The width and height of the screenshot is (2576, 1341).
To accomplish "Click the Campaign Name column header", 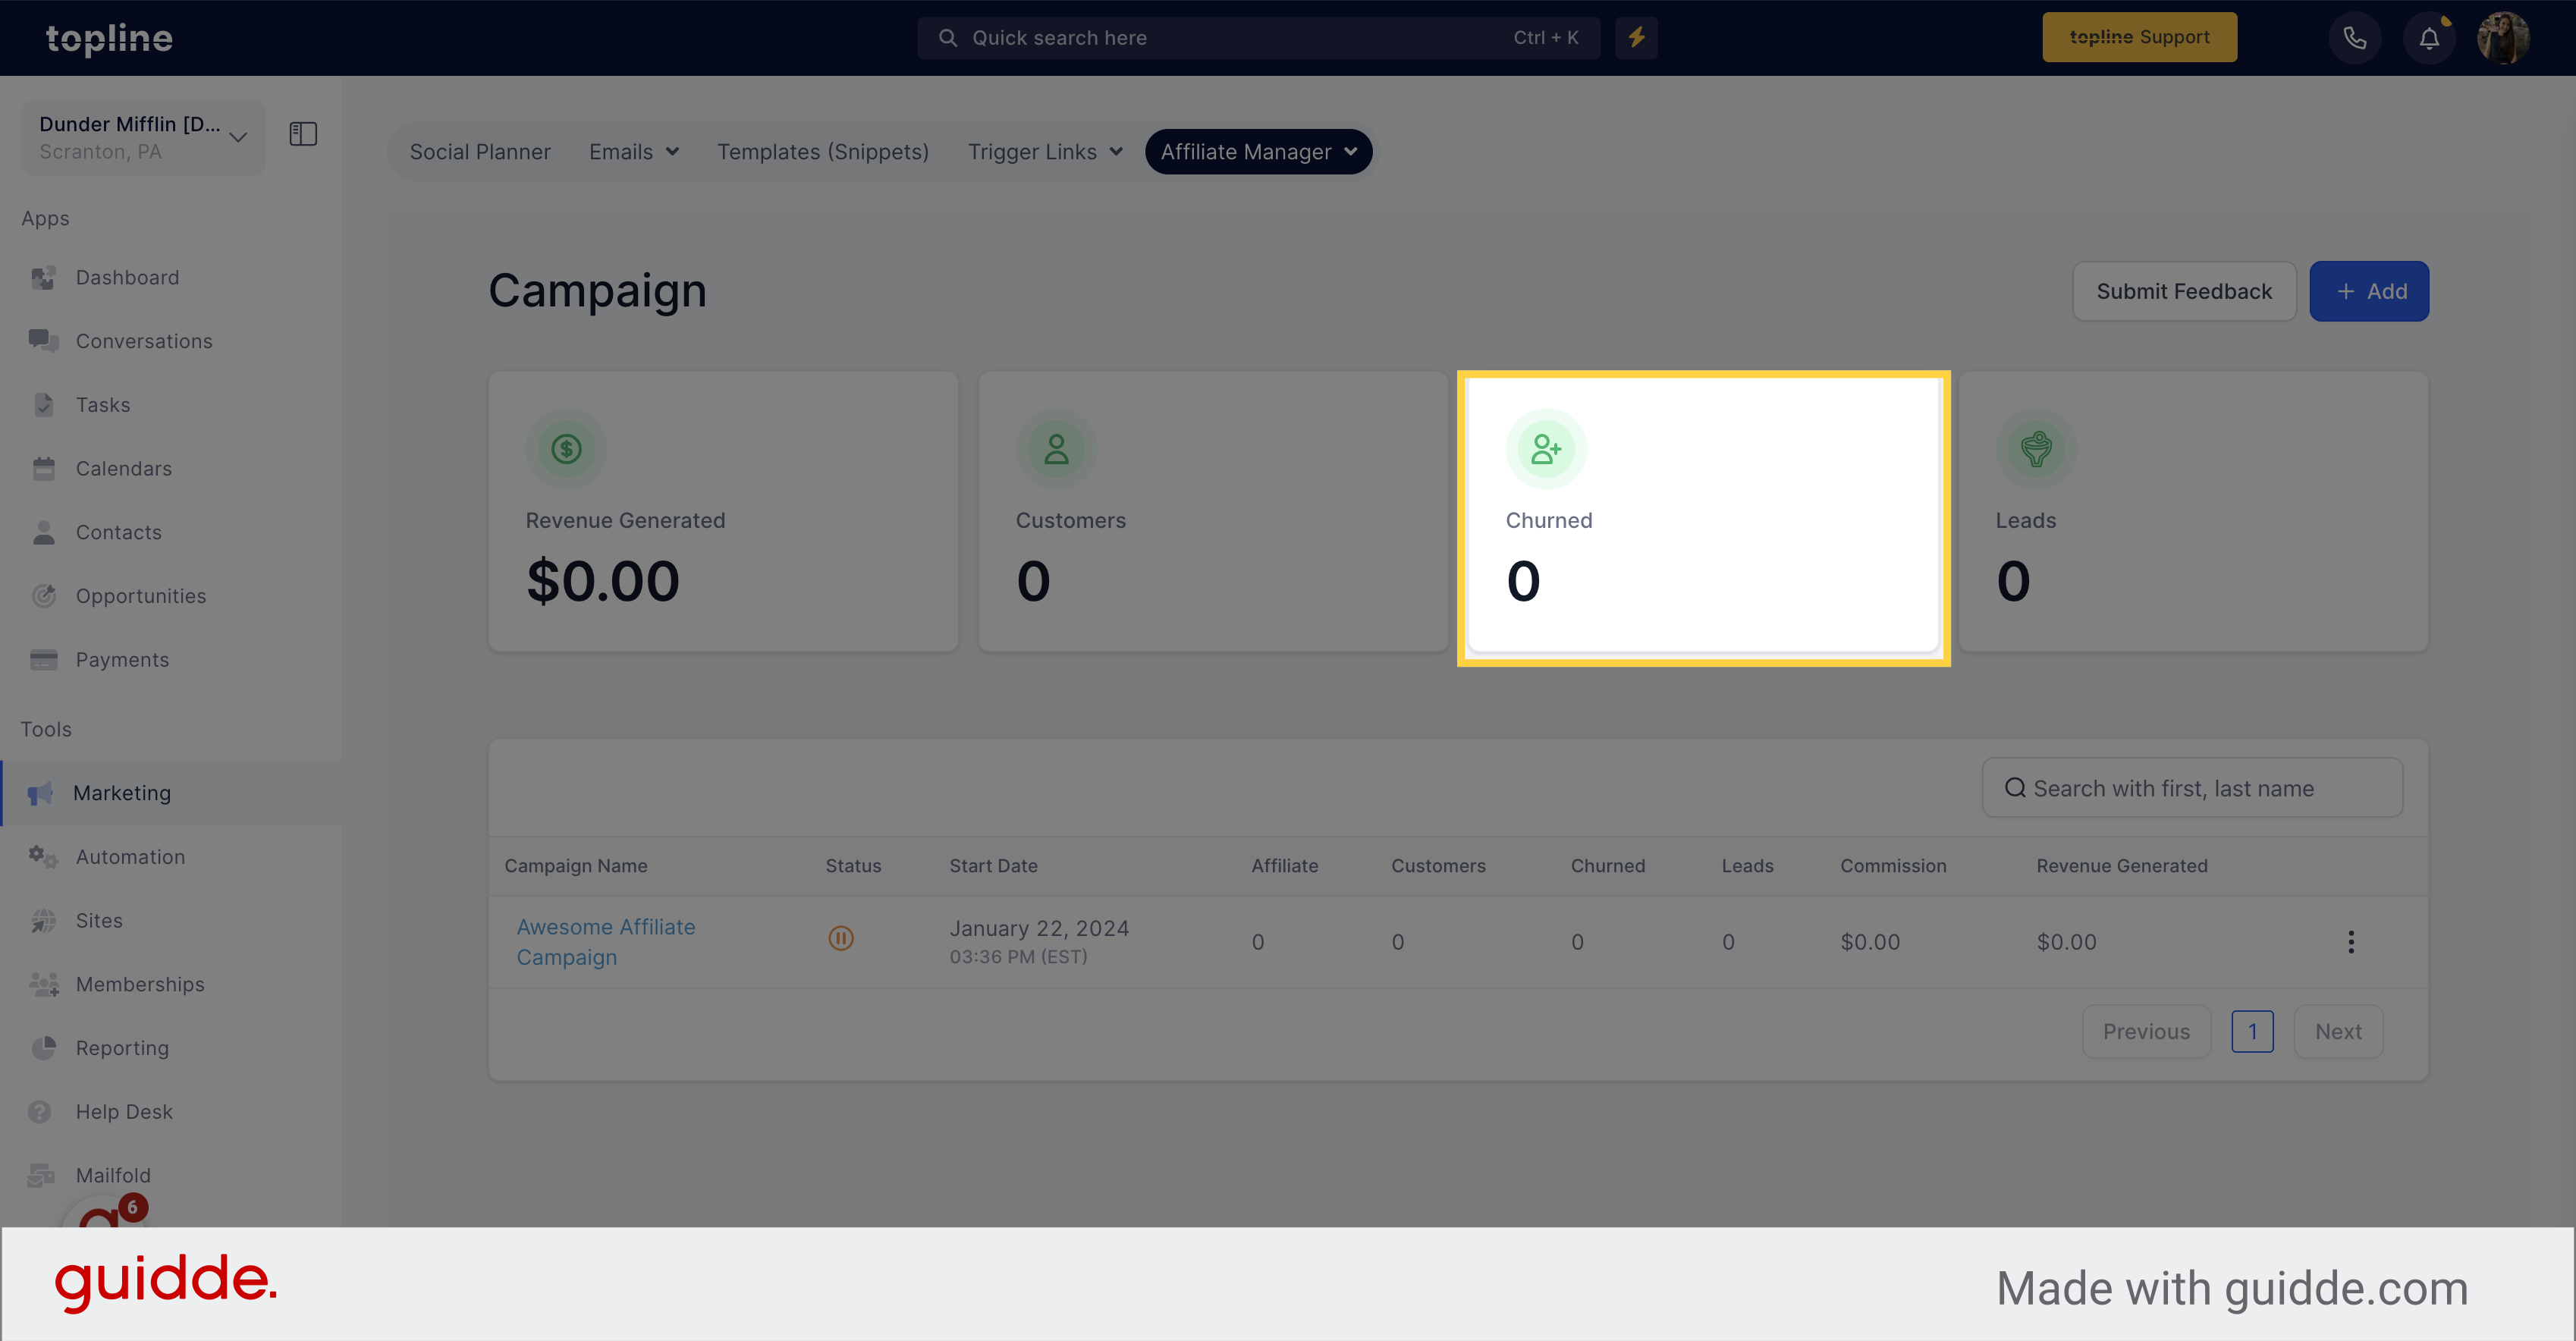I will pos(576,866).
